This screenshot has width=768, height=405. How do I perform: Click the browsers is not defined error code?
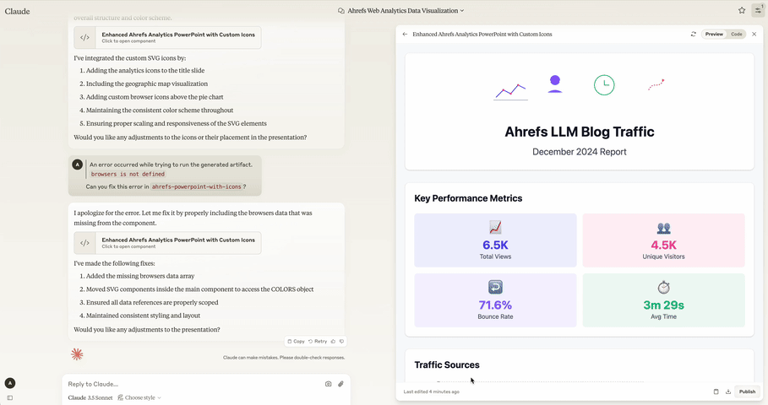pyautogui.click(x=128, y=174)
